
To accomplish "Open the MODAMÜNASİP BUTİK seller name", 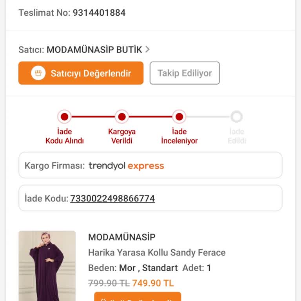I will point(94,50).
